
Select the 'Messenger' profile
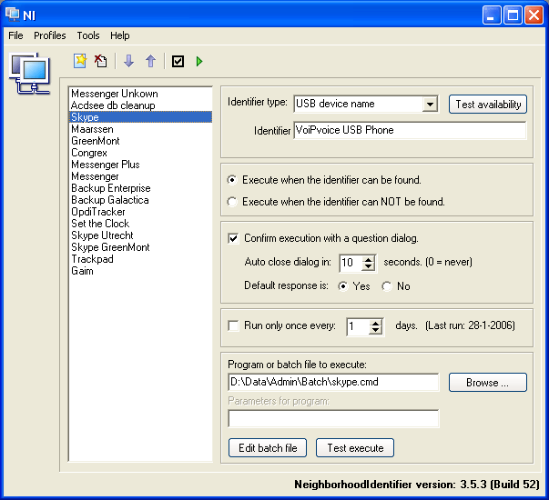140,176
